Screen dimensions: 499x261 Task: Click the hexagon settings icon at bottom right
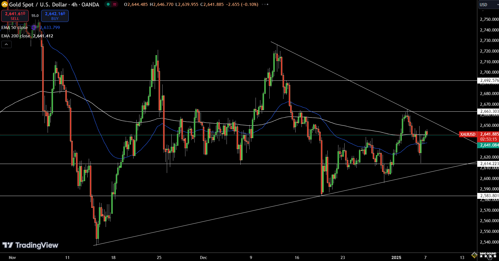490,257
